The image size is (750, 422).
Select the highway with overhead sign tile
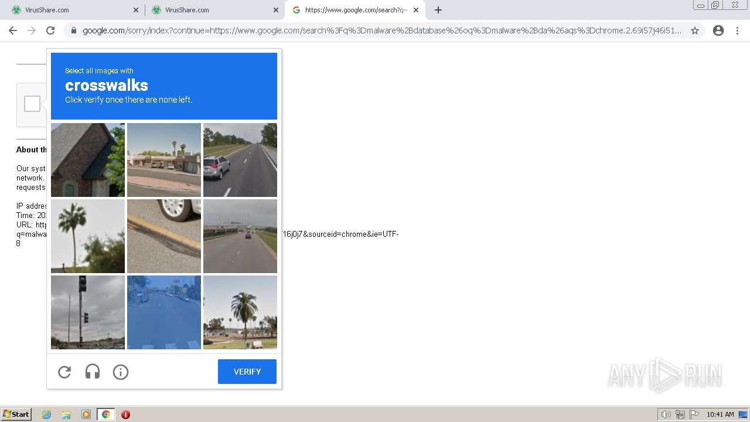tap(240, 236)
